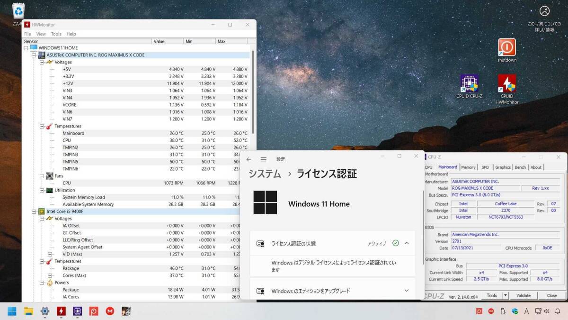Switch to the Bench tab in CPU-Z
The width and height of the screenshot is (568, 320).
click(520, 167)
